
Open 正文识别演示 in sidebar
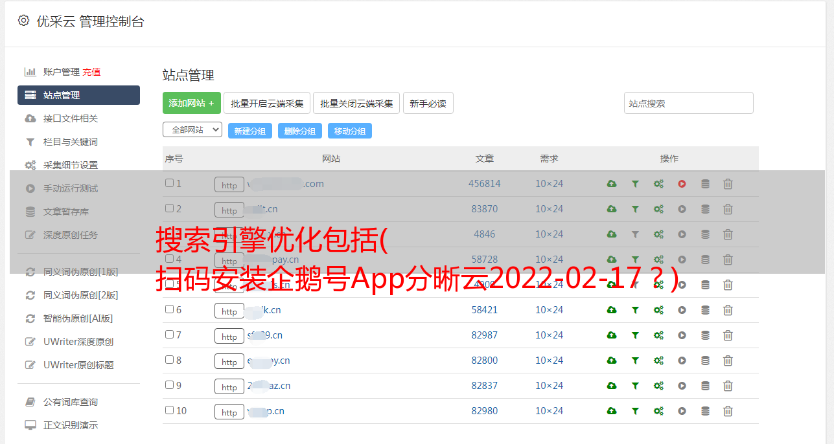71,425
